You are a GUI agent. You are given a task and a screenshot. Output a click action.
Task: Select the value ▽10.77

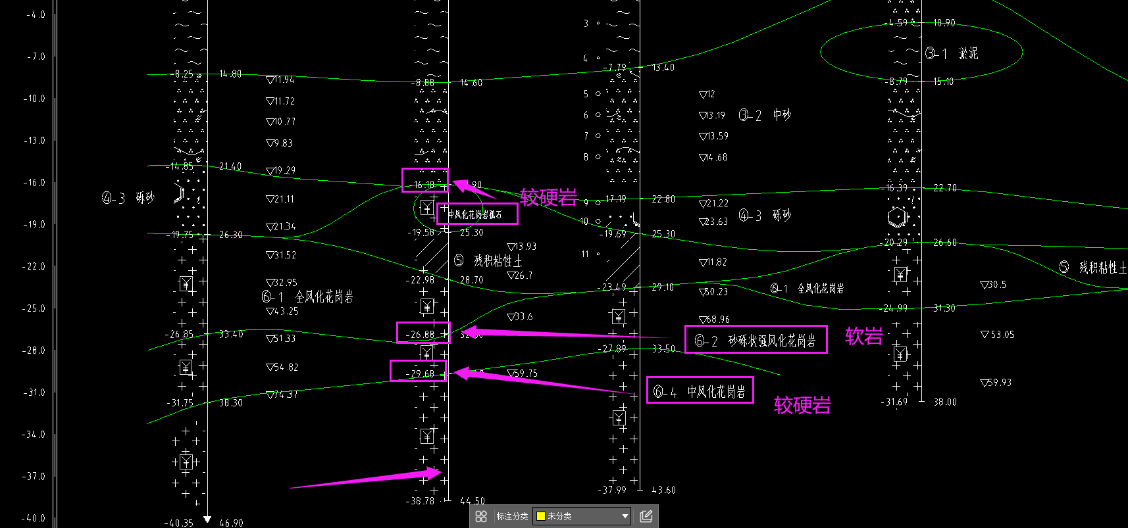(281, 122)
